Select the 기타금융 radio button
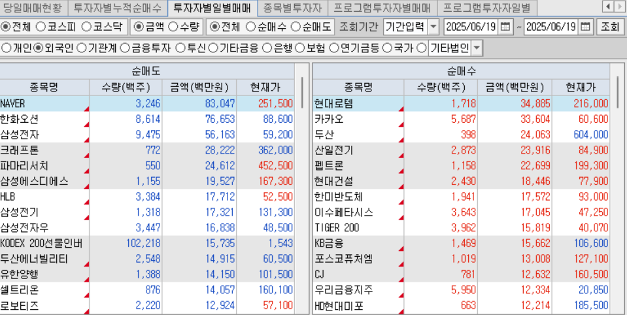The height and width of the screenshot is (315, 627). [213, 48]
